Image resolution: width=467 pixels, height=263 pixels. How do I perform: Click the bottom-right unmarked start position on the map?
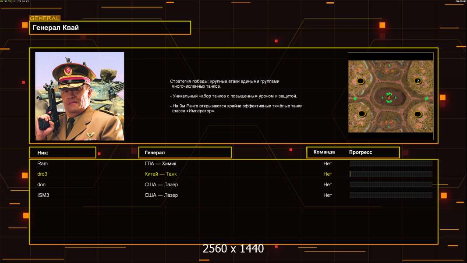pyautogui.click(x=417, y=114)
